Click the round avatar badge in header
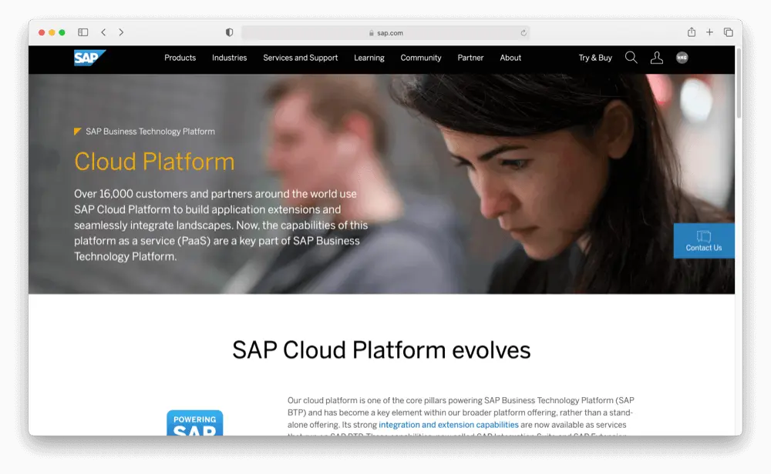The height and width of the screenshot is (474, 771). (x=682, y=58)
